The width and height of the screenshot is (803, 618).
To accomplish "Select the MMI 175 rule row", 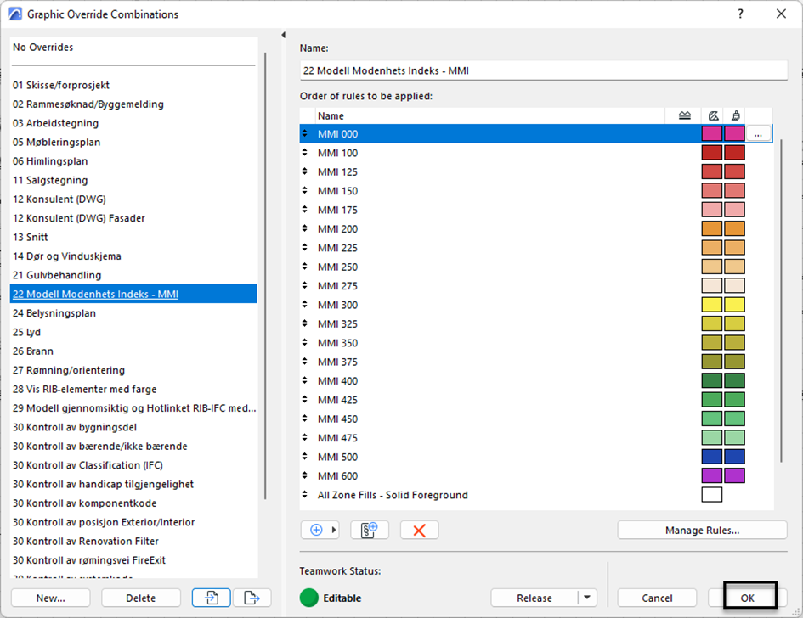I will (536, 210).
